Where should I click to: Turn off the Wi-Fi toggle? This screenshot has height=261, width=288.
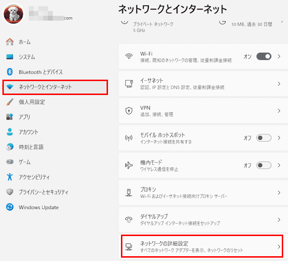click(264, 56)
